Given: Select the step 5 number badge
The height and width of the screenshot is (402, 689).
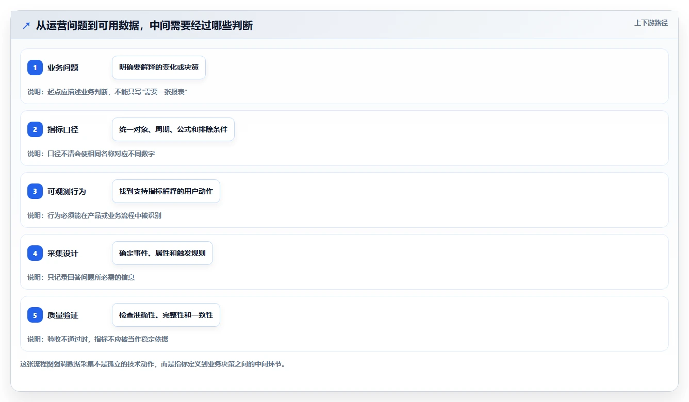Looking at the screenshot, I should (35, 315).
